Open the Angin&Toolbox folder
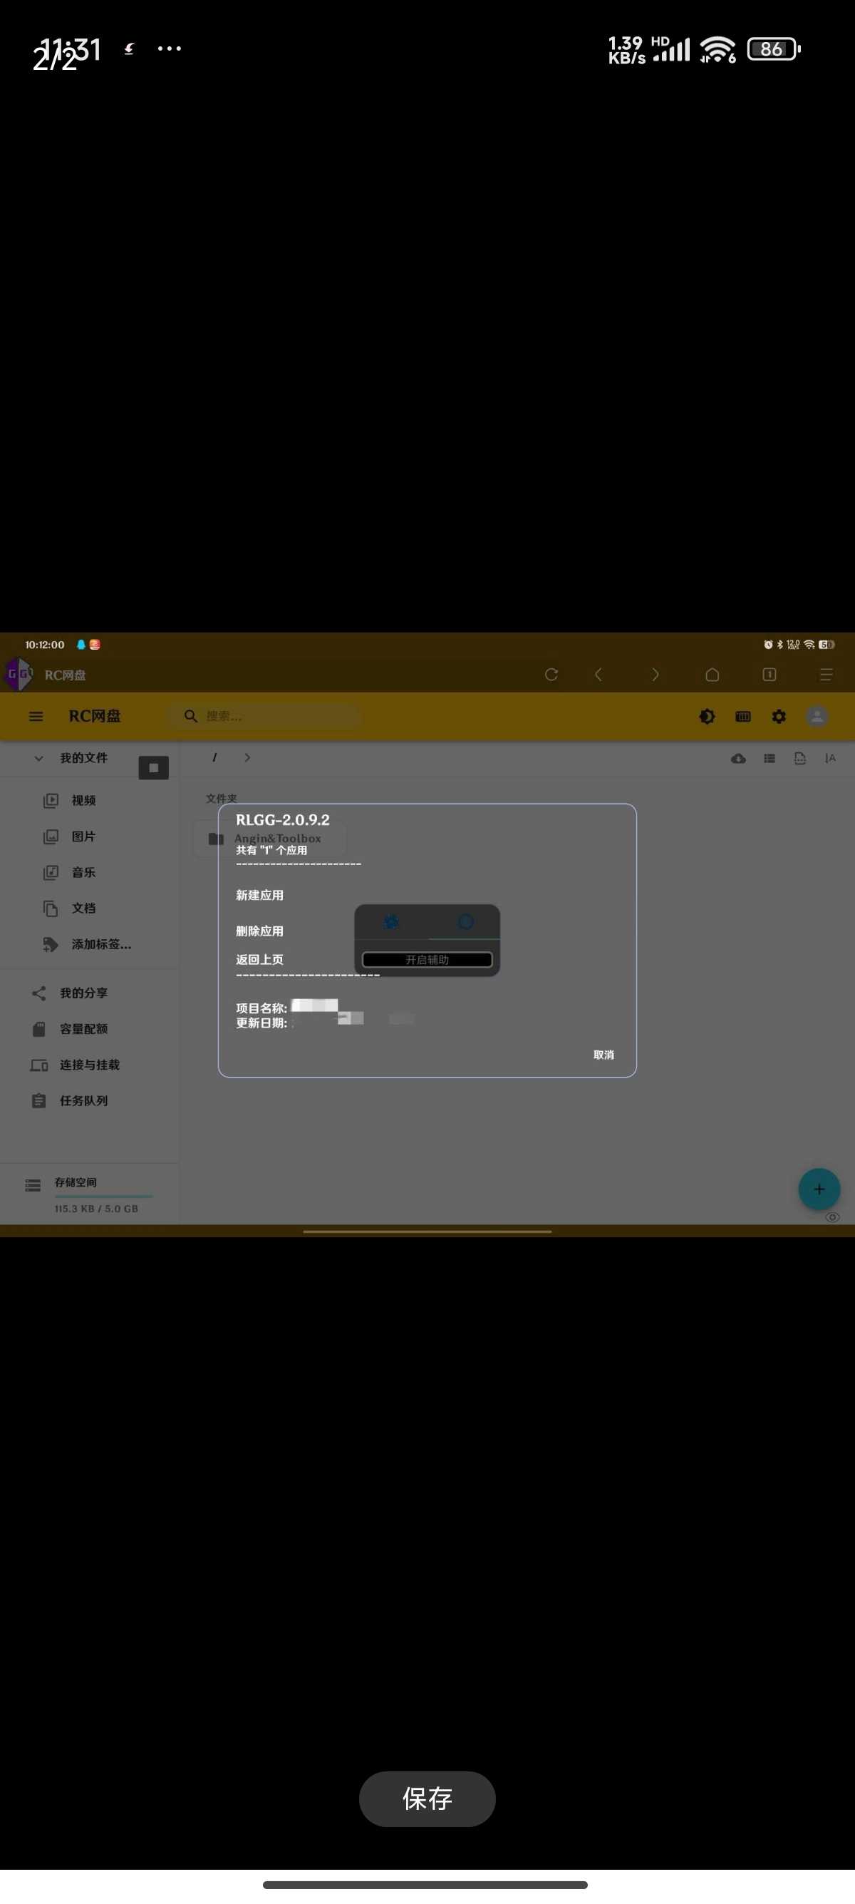The height and width of the screenshot is (1904, 855). pos(269,838)
